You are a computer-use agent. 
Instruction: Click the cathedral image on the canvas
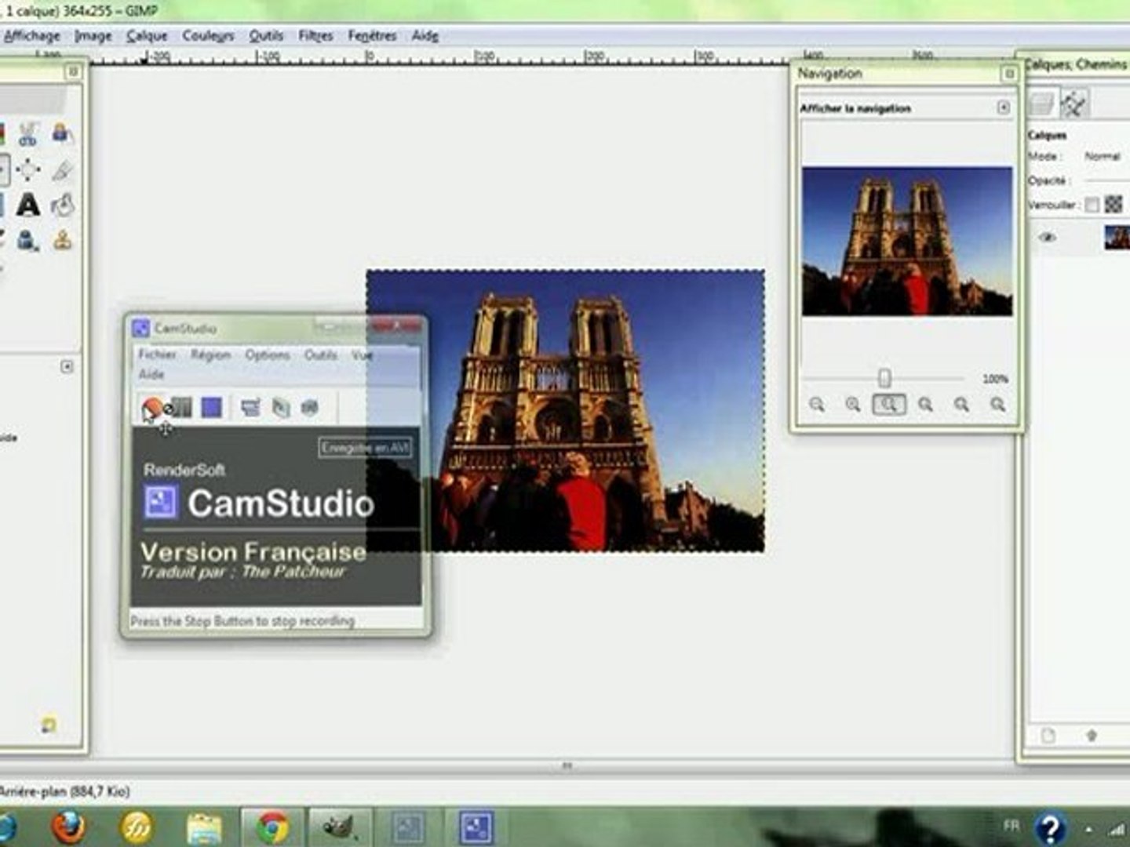pyautogui.click(x=565, y=411)
